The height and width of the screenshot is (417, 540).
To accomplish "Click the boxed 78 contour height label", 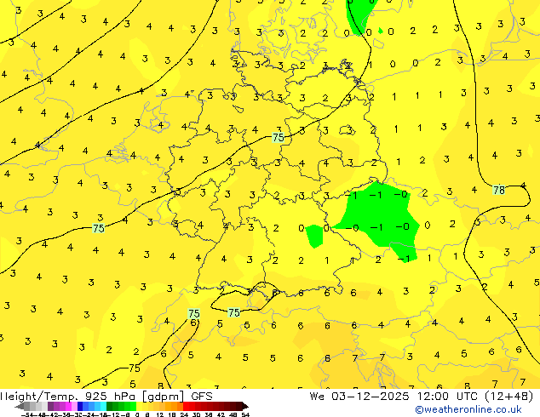I will point(499,190).
